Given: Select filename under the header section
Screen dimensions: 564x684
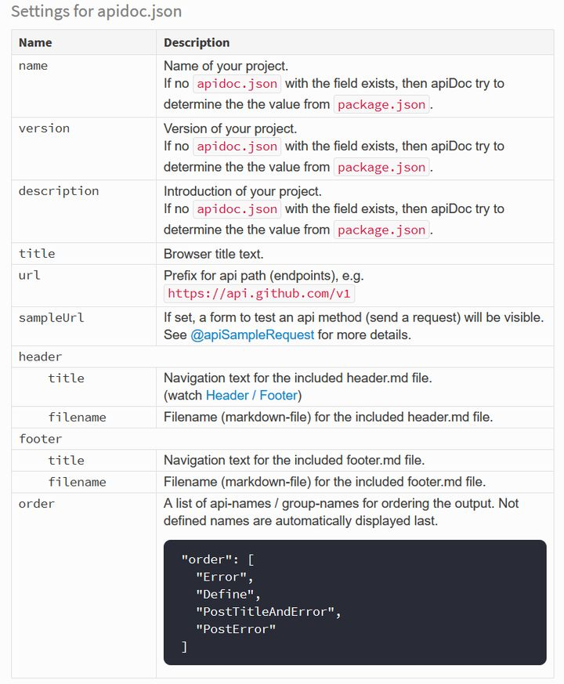Looking at the screenshot, I should coord(78,418).
